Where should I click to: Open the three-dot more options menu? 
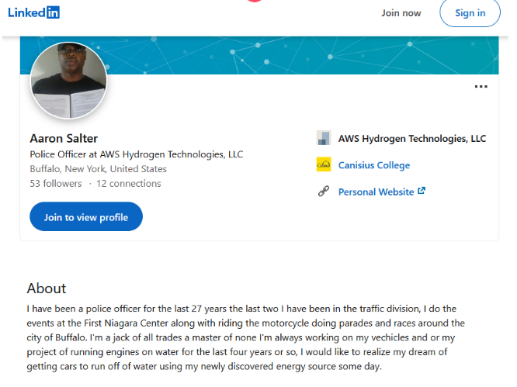tap(481, 86)
